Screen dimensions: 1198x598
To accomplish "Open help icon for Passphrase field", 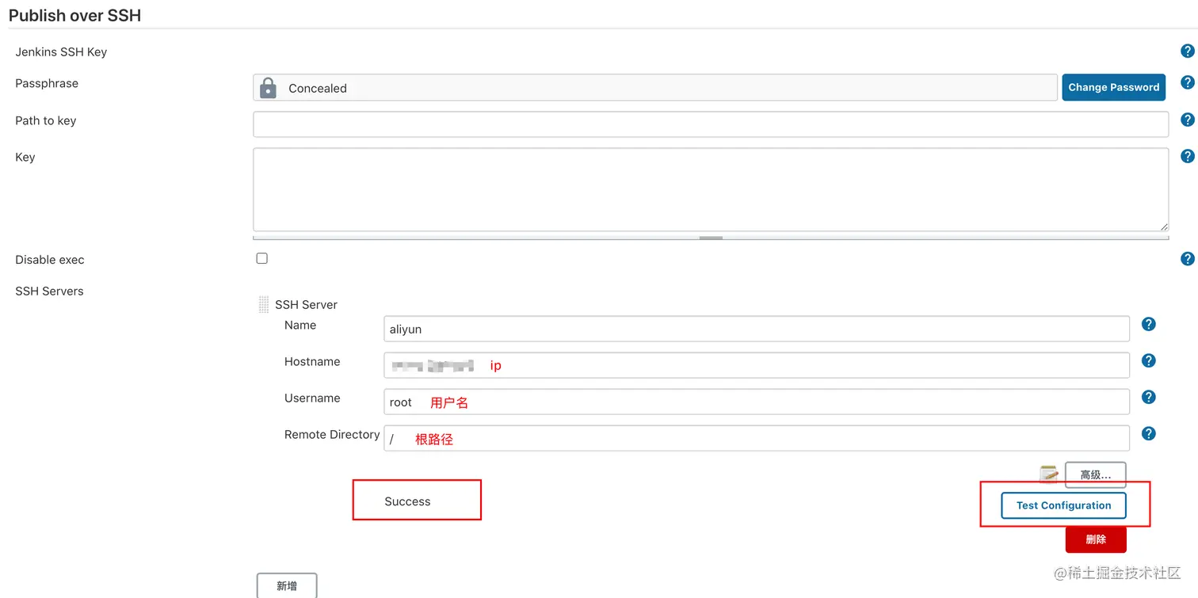I will point(1187,82).
